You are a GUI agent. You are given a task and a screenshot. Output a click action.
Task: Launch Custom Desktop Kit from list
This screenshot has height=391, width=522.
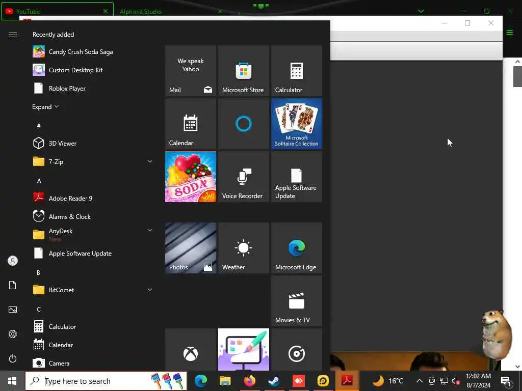click(93, 70)
